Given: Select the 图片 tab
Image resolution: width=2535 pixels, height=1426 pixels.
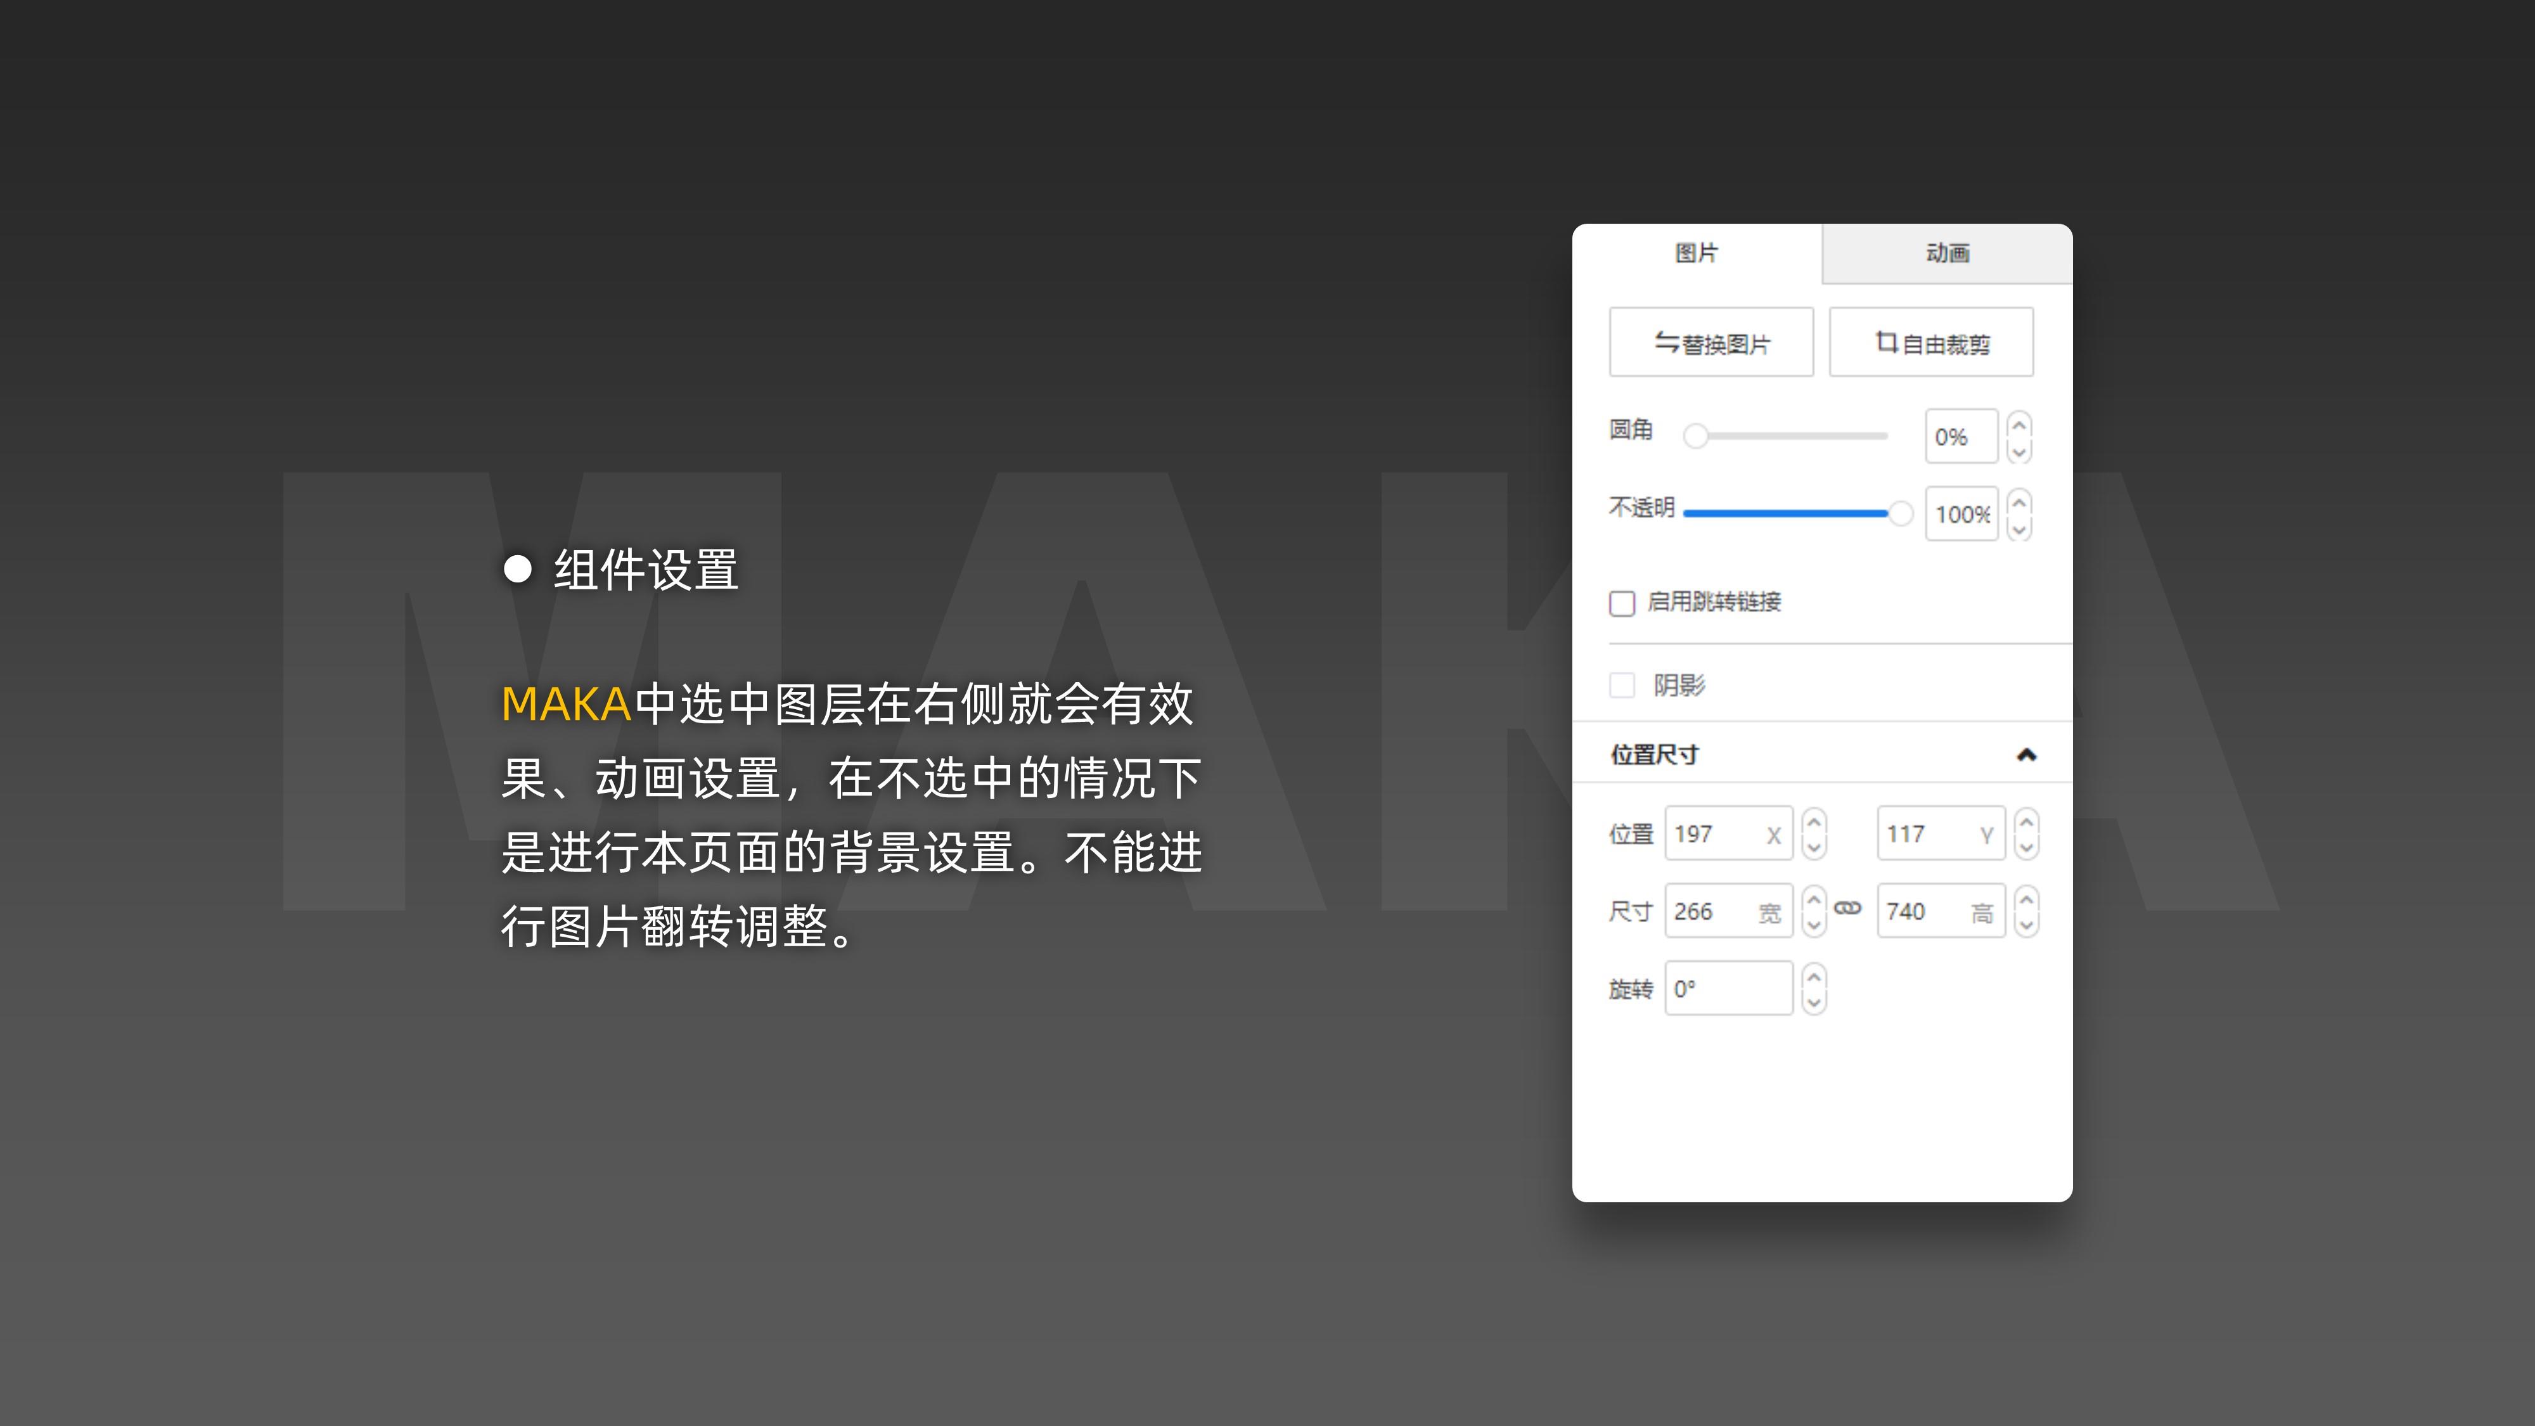Looking at the screenshot, I should tap(1697, 254).
